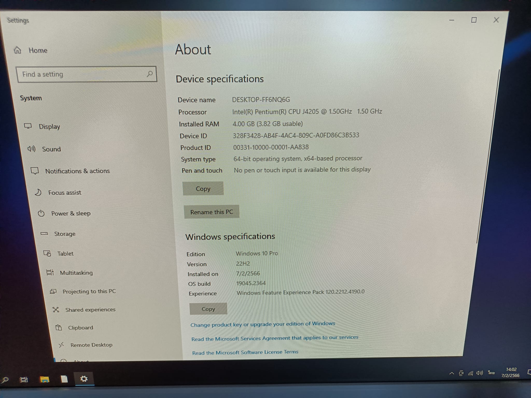Copy device specifications button
The height and width of the screenshot is (398, 531).
[203, 188]
